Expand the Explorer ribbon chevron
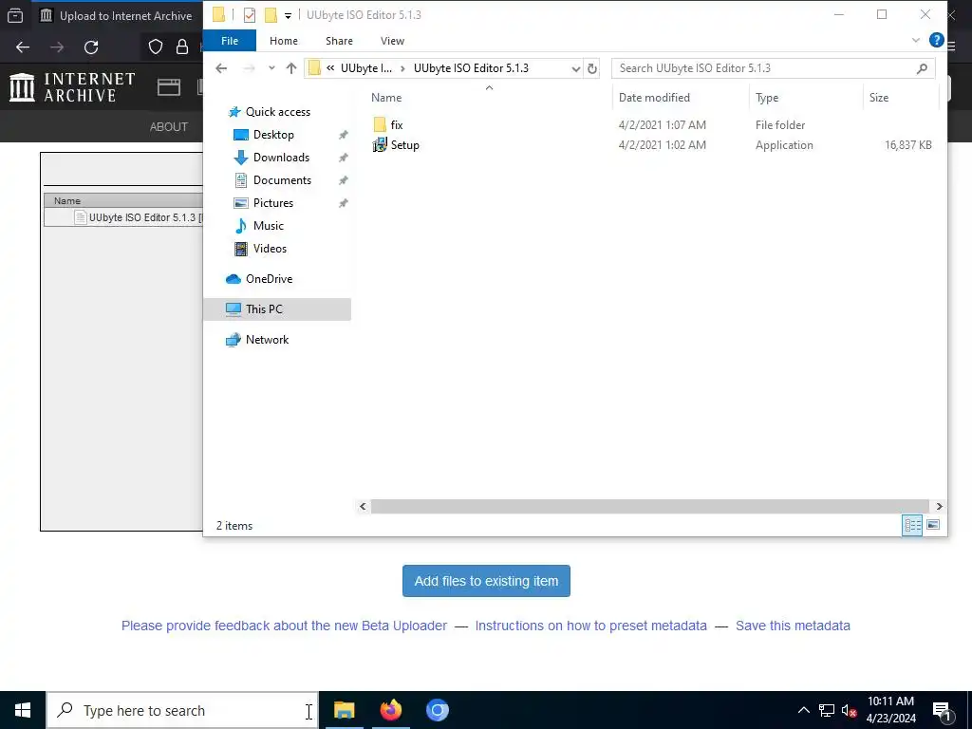The width and height of the screenshot is (972, 729). [916, 40]
